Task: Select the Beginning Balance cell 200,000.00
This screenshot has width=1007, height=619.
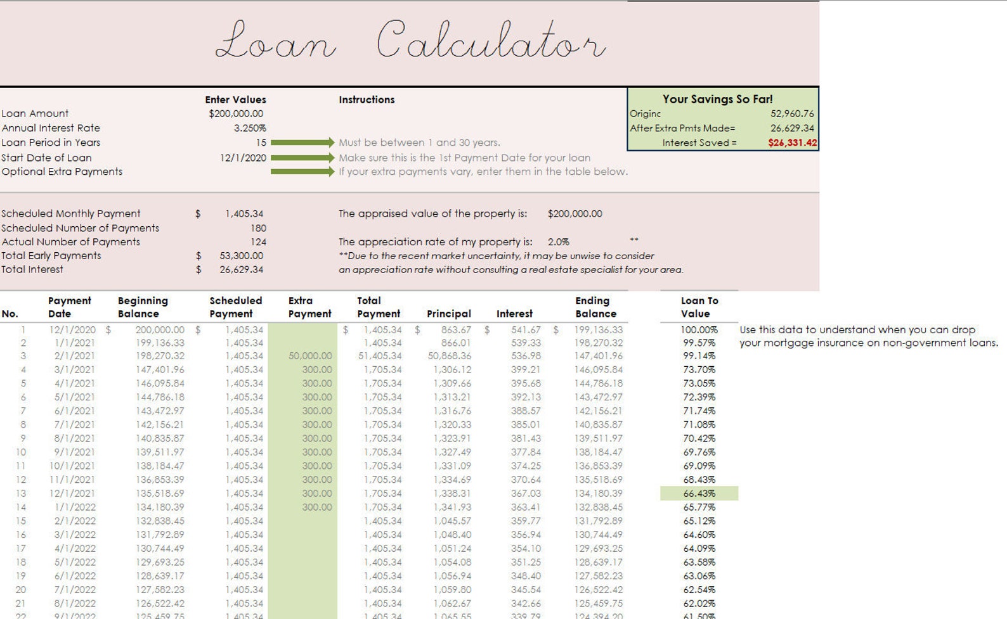Action: click(x=160, y=329)
